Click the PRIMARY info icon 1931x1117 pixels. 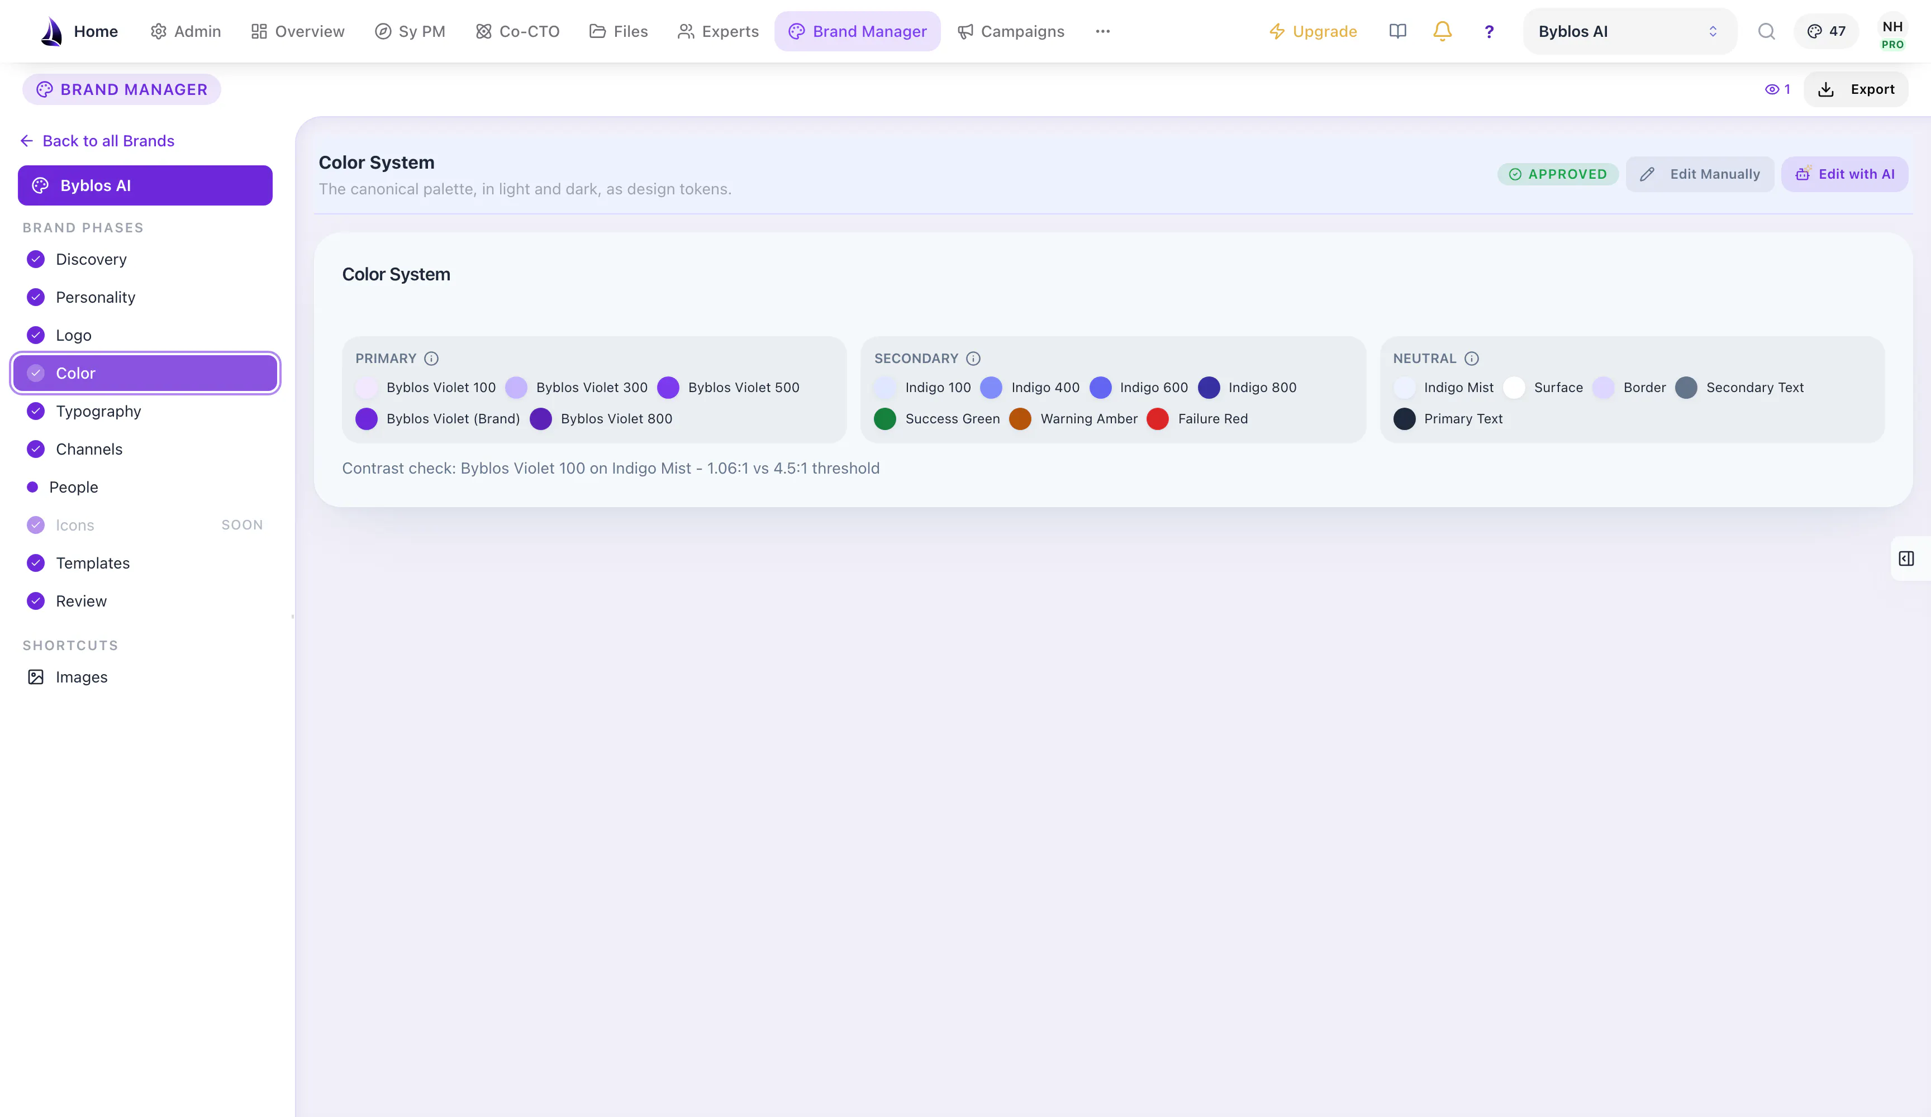point(431,359)
